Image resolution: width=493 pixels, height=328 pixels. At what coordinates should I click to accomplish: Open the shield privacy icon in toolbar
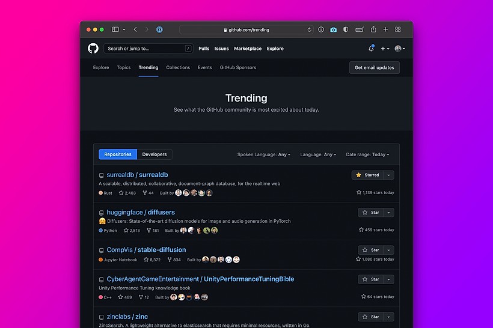(x=346, y=29)
